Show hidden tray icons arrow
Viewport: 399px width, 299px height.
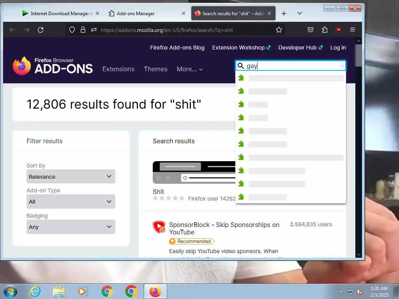(341, 292)
